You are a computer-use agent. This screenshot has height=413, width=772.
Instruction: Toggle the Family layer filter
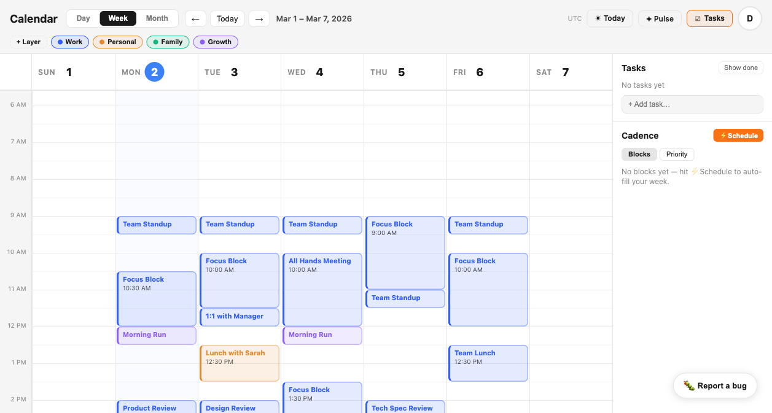click(168, 42)
